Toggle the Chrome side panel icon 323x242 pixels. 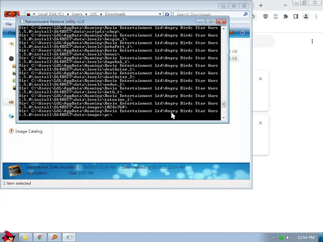coord(296,16)
